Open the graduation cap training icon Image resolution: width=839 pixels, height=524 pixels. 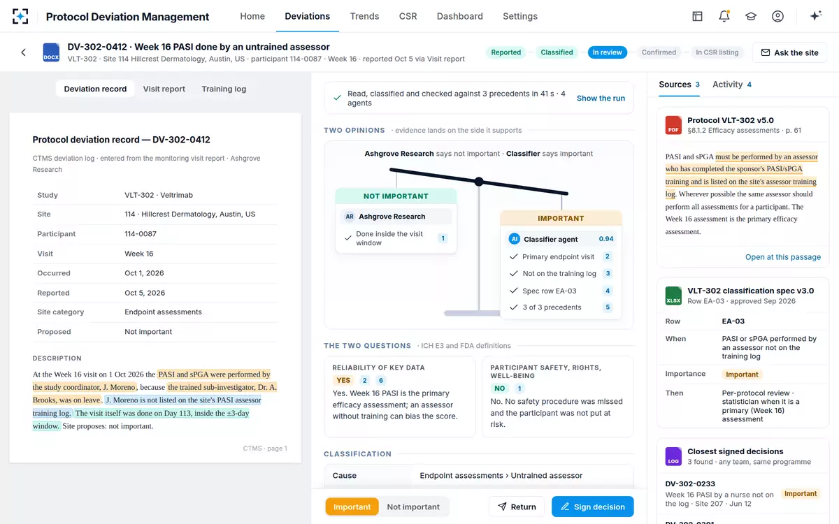(x=751, y=16)
